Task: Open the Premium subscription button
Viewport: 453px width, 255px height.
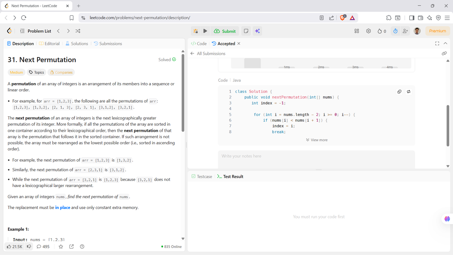Action: (438, 31)
